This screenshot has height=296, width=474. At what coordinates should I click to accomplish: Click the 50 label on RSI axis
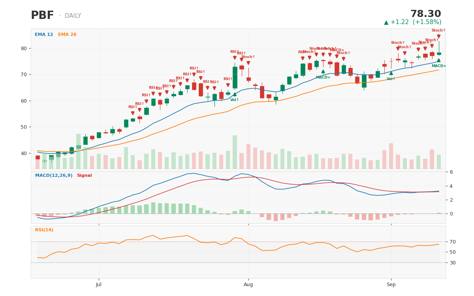453,252
